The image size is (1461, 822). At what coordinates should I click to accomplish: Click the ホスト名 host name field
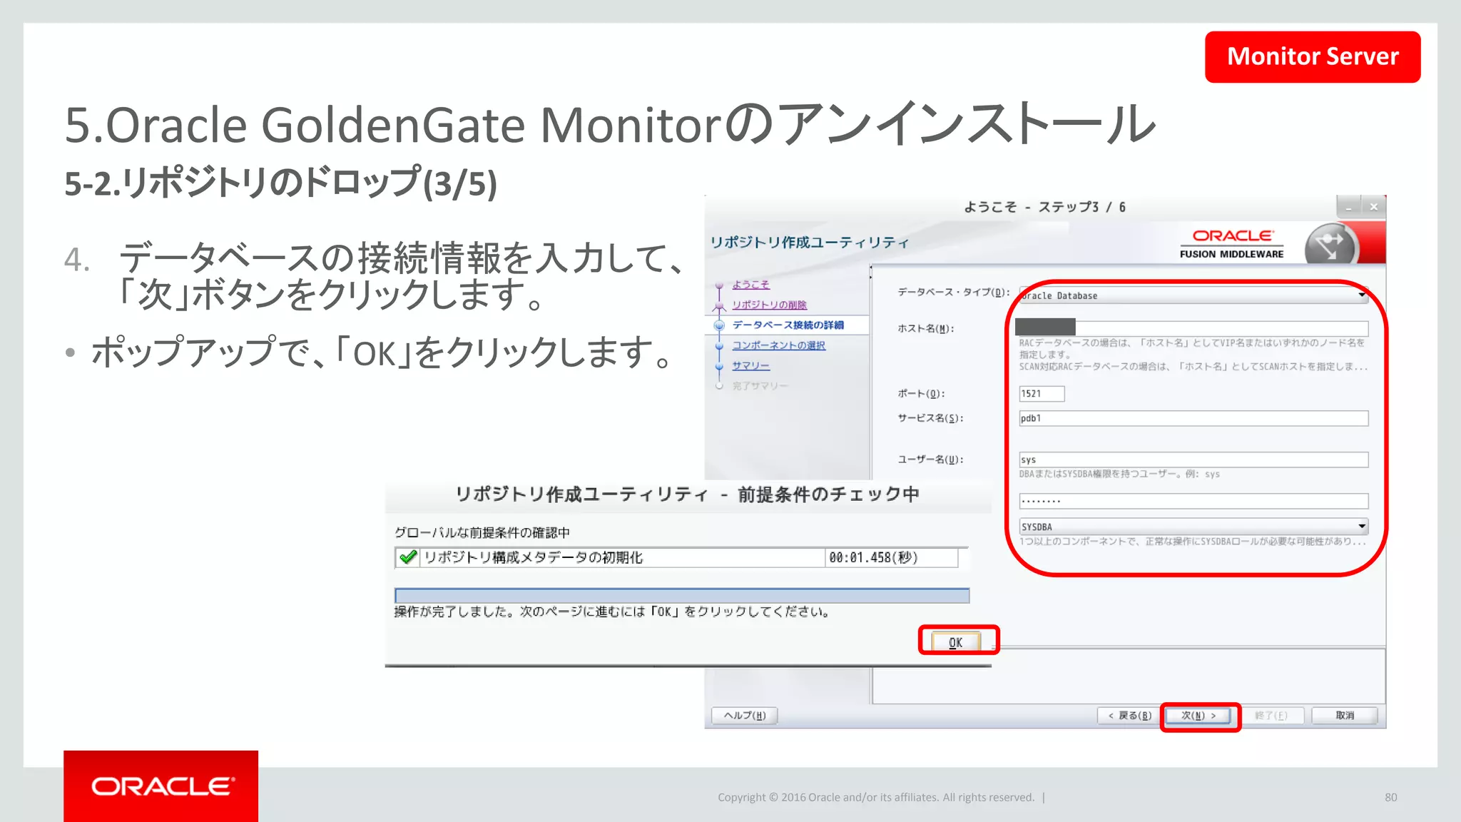coord(1192,328)
